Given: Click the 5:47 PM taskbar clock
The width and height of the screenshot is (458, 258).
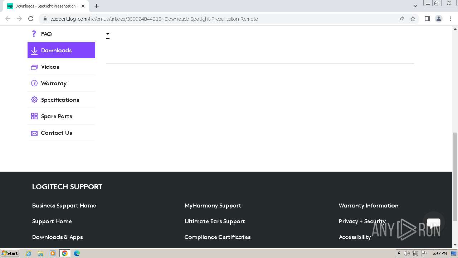Looking at the screenshot, I should pyautogui.click(x=439, y=253).
